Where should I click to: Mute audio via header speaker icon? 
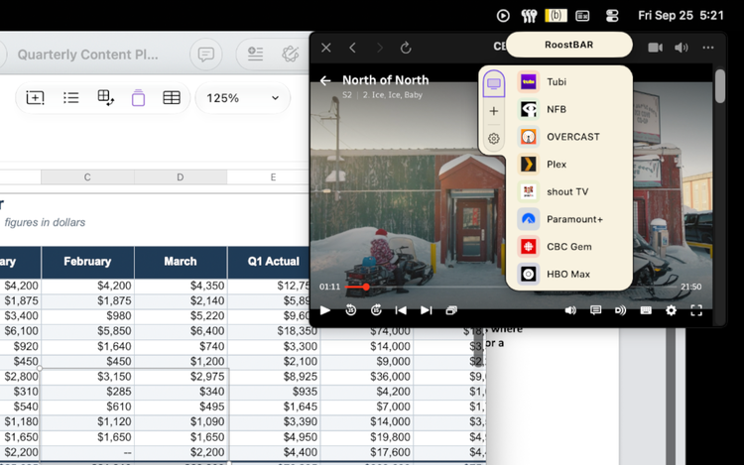coord(682,48)
